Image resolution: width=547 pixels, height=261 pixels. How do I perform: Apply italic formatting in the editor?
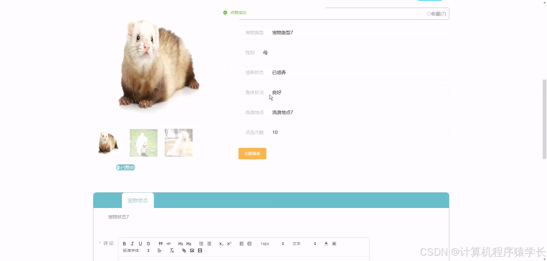pos(132,244)
